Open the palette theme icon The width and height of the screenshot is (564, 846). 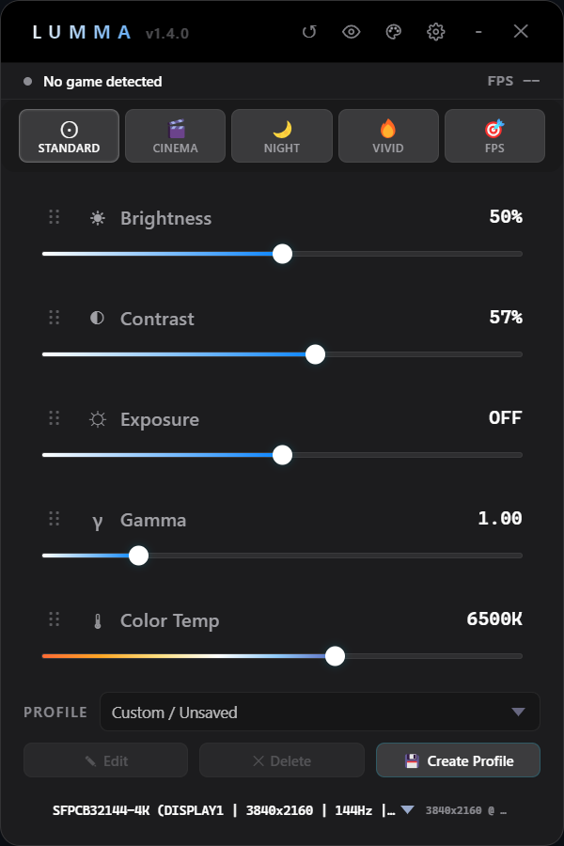click(x=394, y=32)
